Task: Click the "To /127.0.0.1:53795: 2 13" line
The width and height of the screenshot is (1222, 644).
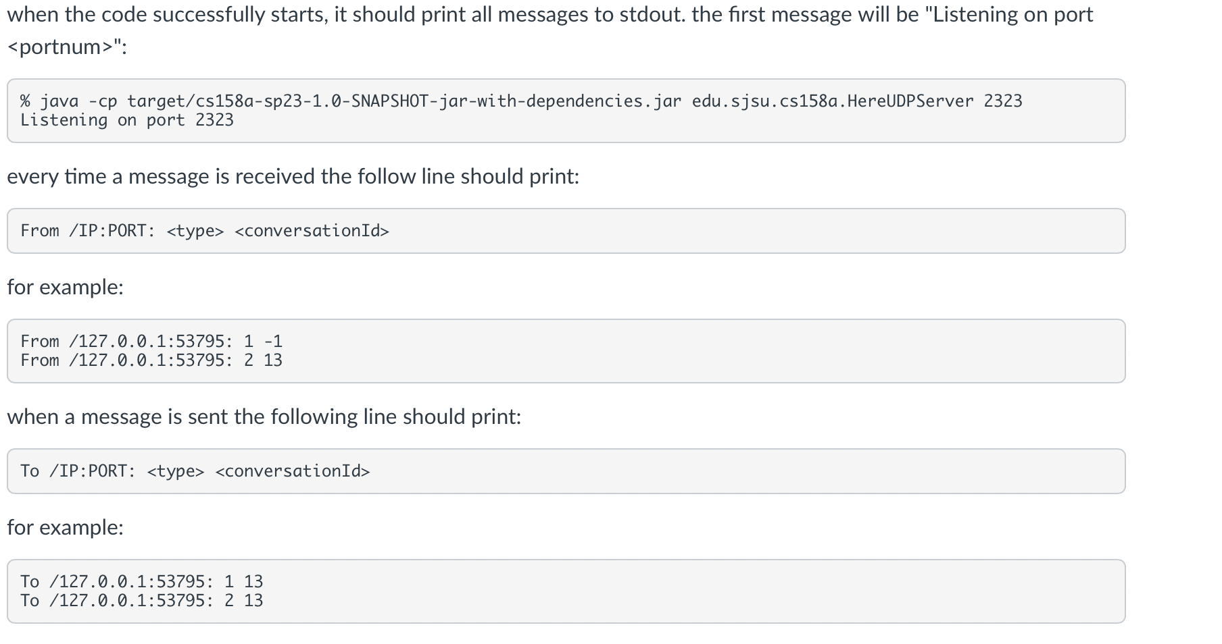Action: pyautogui.click(x=141, y=601)
